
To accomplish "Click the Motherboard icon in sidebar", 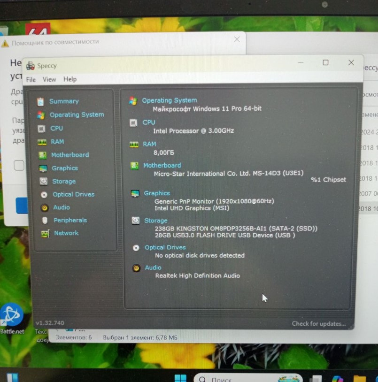I will point(42,155).
